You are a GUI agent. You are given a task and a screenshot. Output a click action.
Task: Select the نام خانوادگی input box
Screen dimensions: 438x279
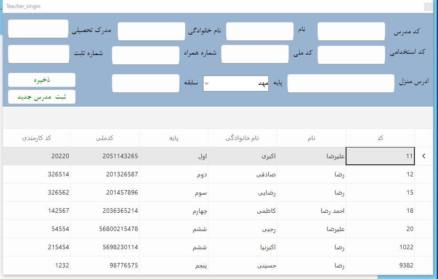pyautogui.click(x=151, y=32)
